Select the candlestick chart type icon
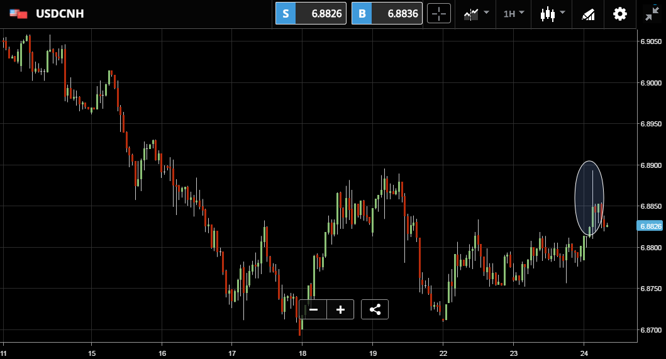 point(548,14)
